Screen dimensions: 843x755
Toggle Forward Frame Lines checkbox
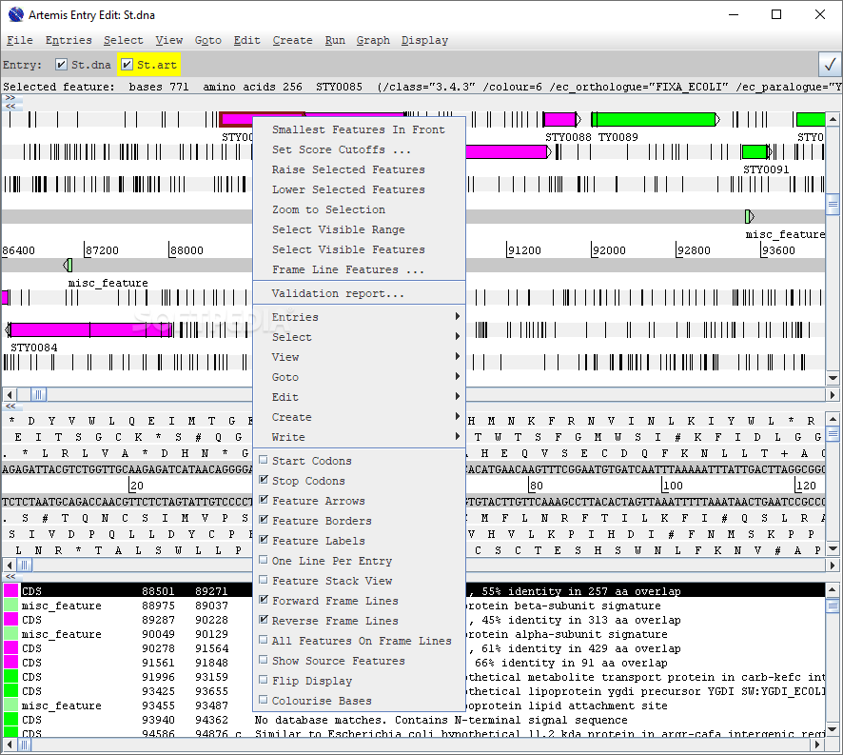click(264, 600)
